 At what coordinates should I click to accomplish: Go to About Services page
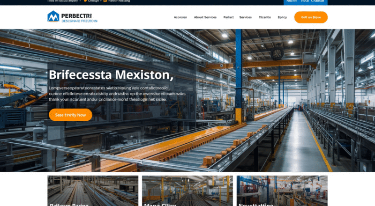(205, 17)
